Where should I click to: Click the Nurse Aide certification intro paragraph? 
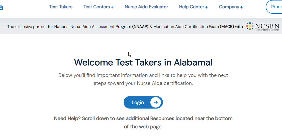click(143, 79)
